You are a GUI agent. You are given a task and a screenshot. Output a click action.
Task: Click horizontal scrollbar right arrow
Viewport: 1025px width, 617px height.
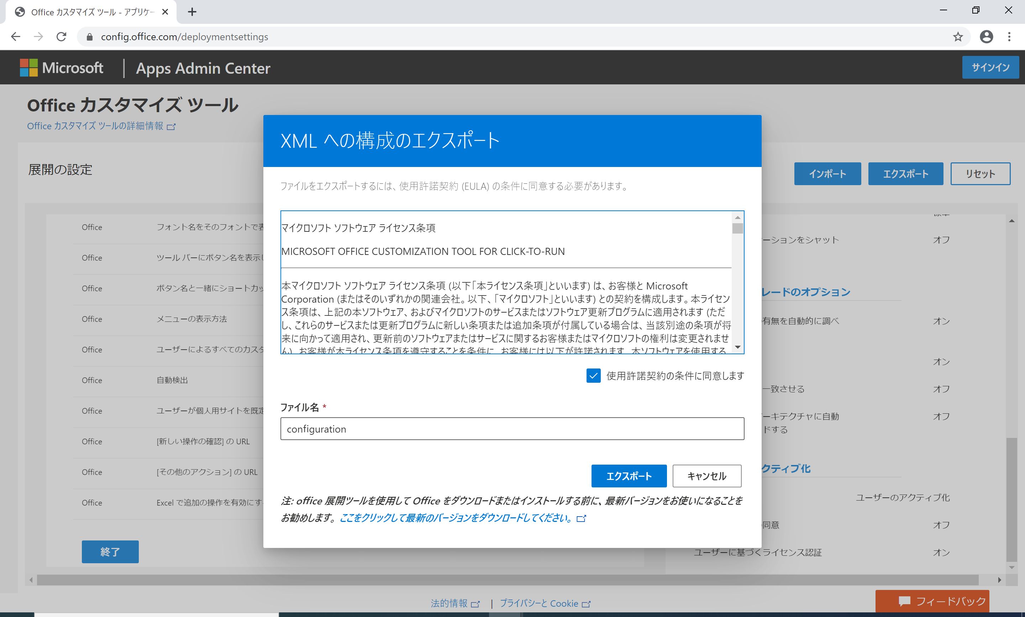coord(999,580)
